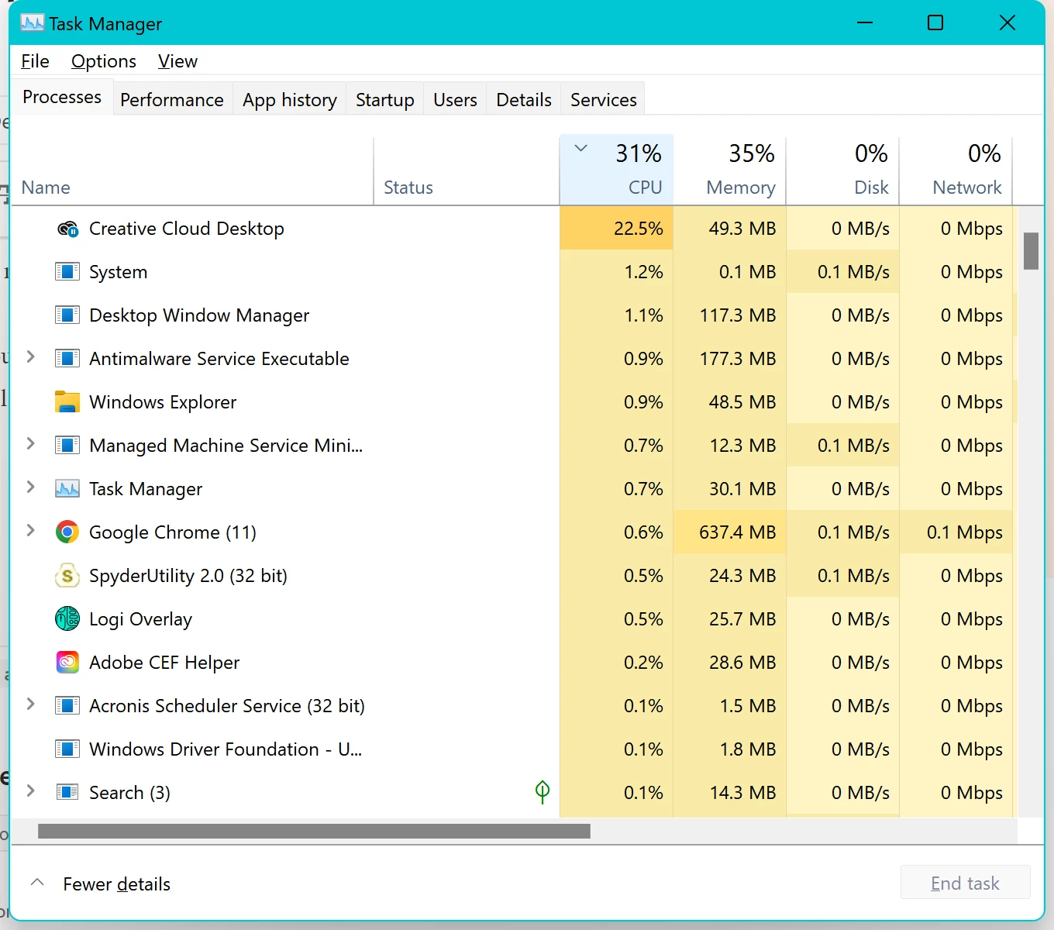Viewport: 1054px width, 930px height.
Task: Select the Adobe CEF Helper process name
Action: coord(164,663)
